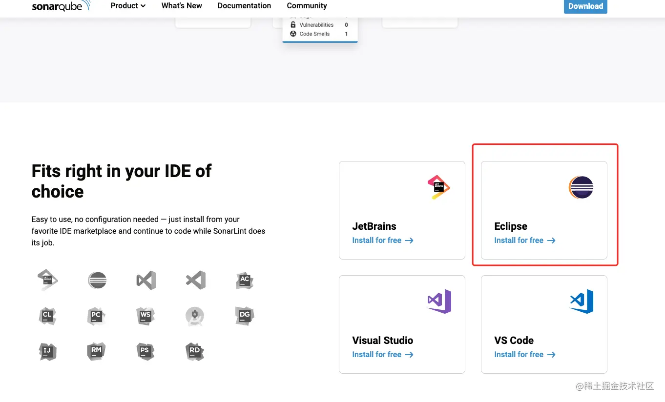Click the CLion (CL) icon
Screen dimensions: 665x402
pyautogui.click(x=48, y=316)
